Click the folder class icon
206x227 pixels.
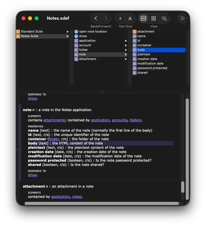coord(76,50)
